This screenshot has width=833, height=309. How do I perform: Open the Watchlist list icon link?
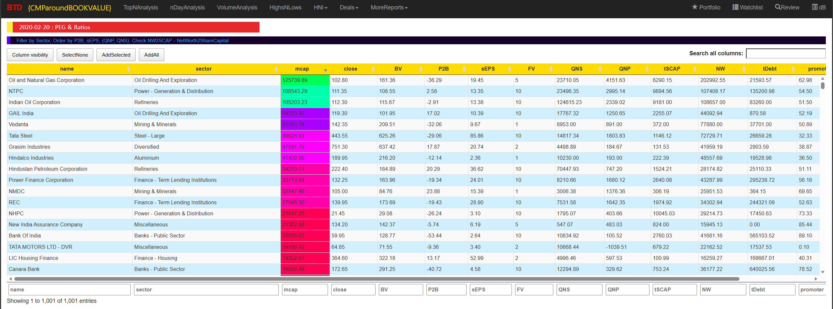(747, 7)
